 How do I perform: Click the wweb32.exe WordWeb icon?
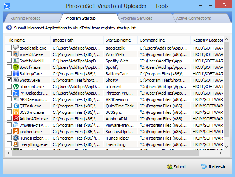(16, 54)
